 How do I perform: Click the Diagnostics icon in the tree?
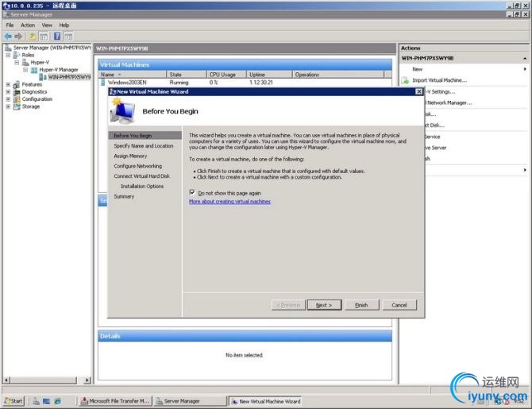[17, 92]
